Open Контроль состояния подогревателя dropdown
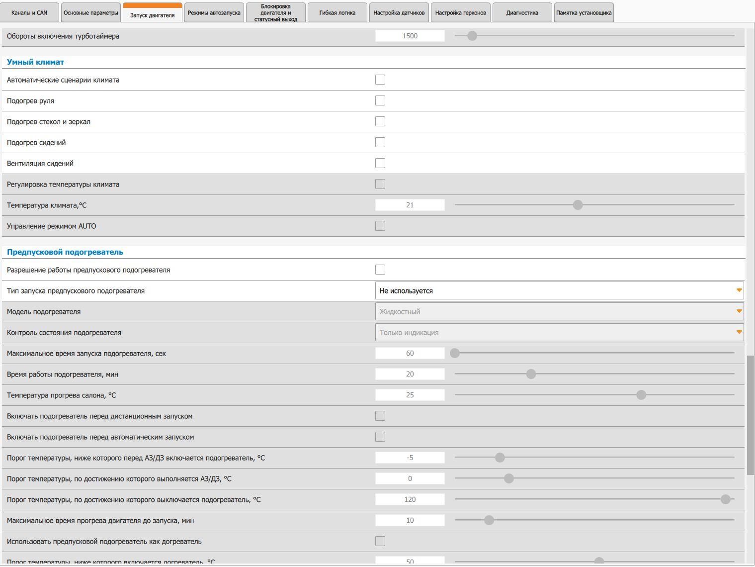Screen dimensions: 755x567 coord(559,332)
